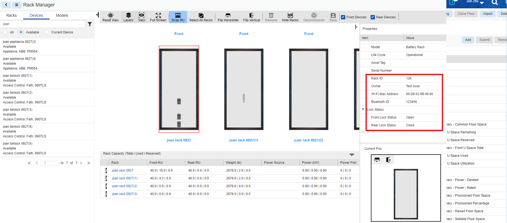The height and width of the screenshot is (223, 507).
Task: Select the All radio button
Action: (5, 32)
